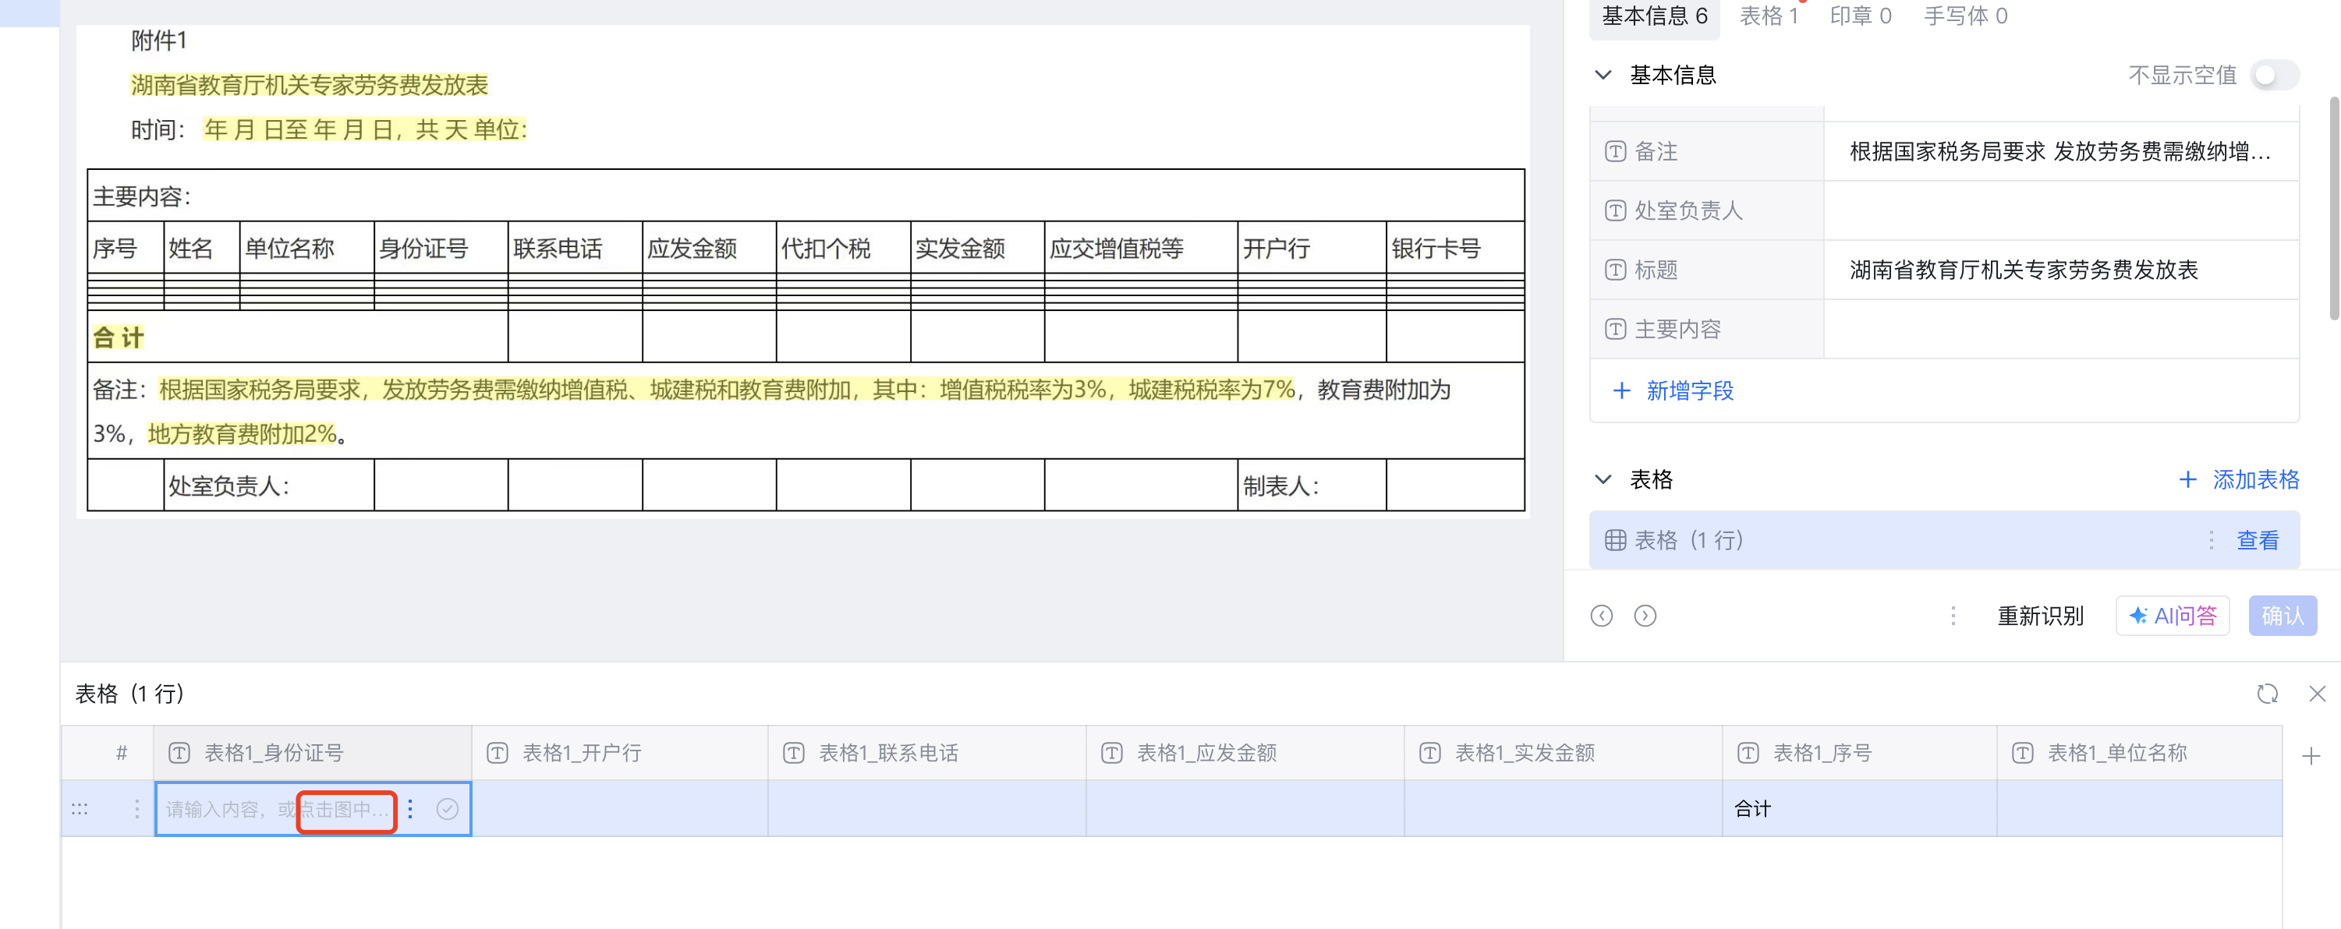Click the next document arrow icon

pos(1645,616)
